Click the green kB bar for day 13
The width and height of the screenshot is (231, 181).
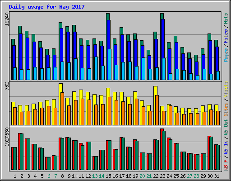click(96, 163)
